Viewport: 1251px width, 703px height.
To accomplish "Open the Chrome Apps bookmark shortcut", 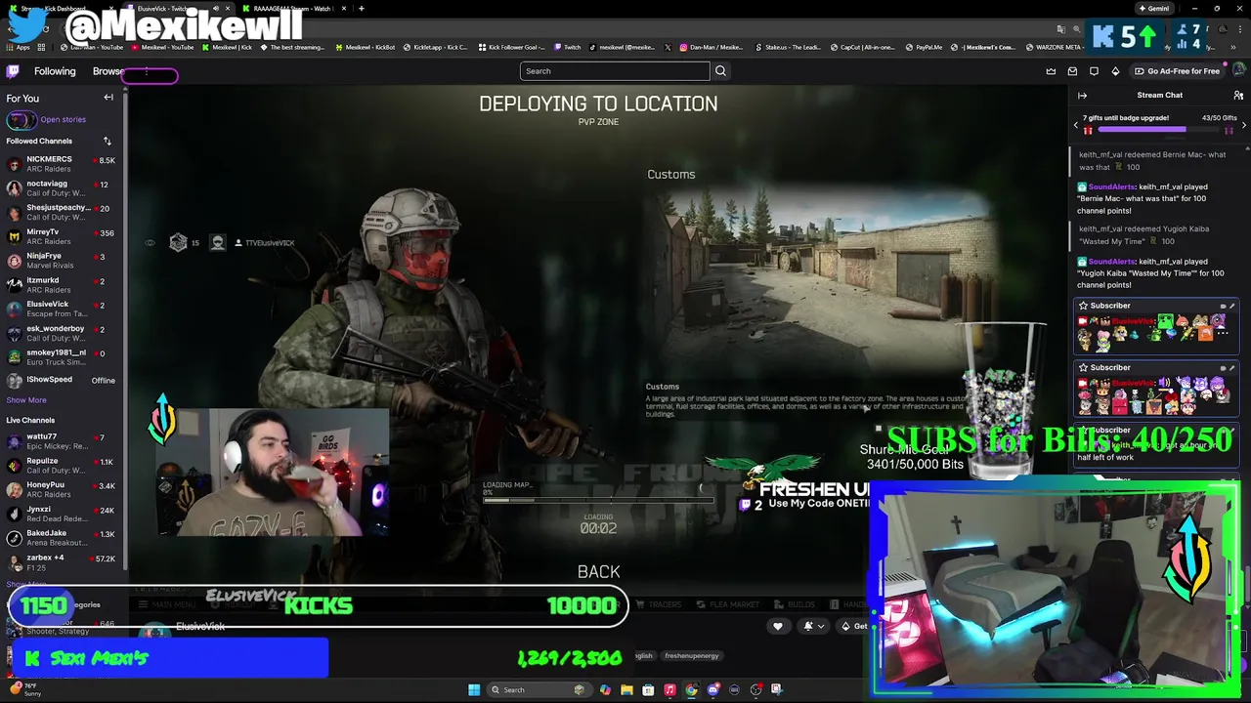I will click(18, 47).
